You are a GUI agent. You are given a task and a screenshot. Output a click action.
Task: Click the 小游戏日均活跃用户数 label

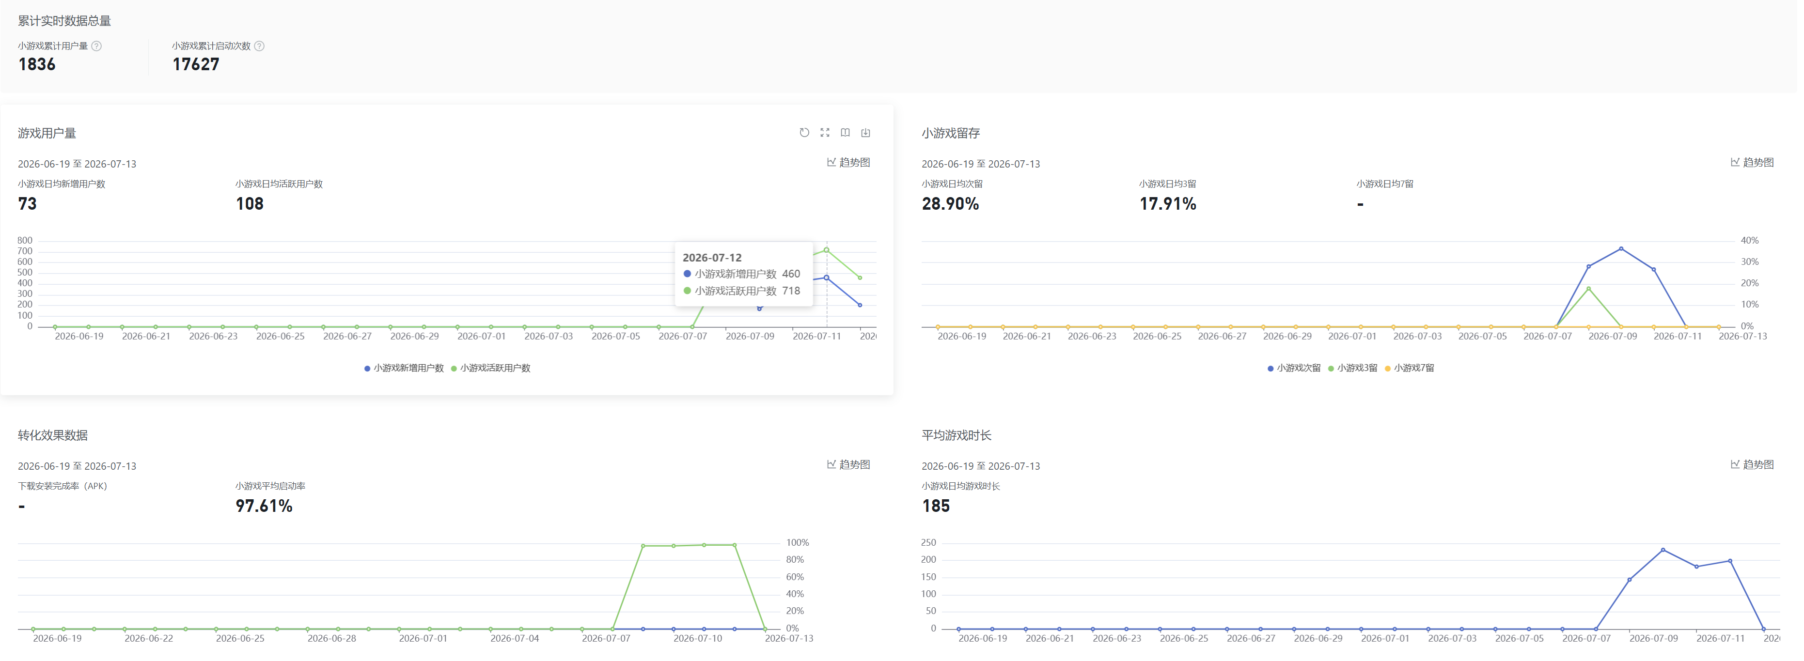(279, 184)
